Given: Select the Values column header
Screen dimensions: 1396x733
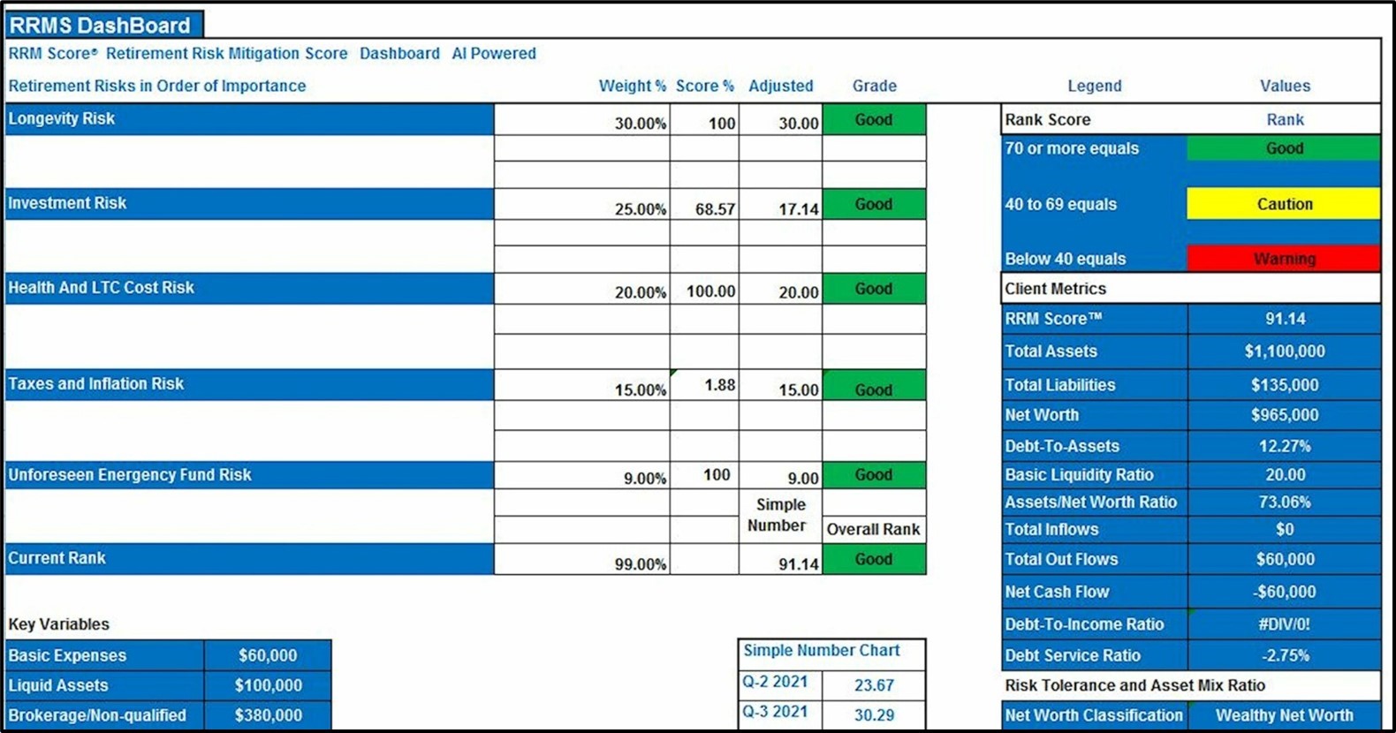Looking at the screenshot, I should pos(1285,86).
